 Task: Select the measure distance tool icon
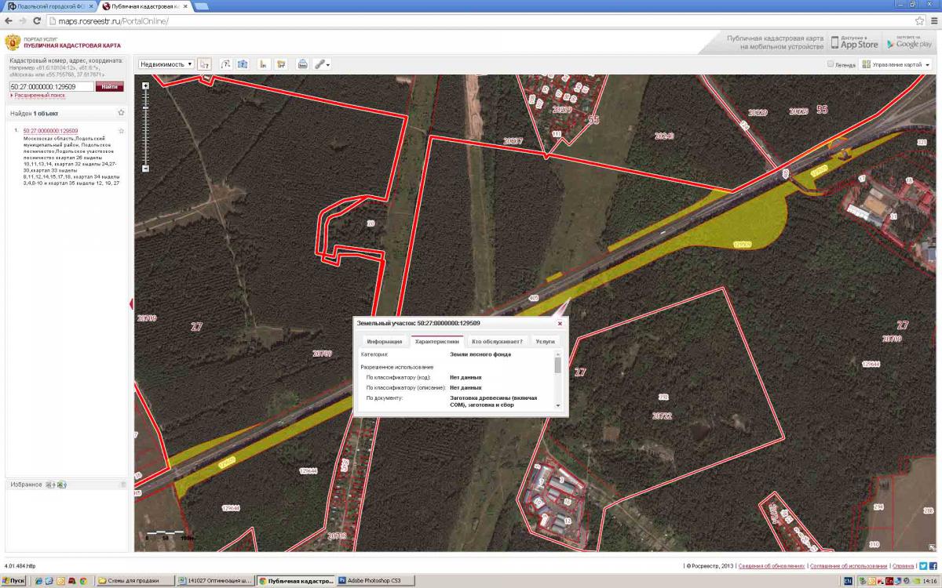point(225,64)
